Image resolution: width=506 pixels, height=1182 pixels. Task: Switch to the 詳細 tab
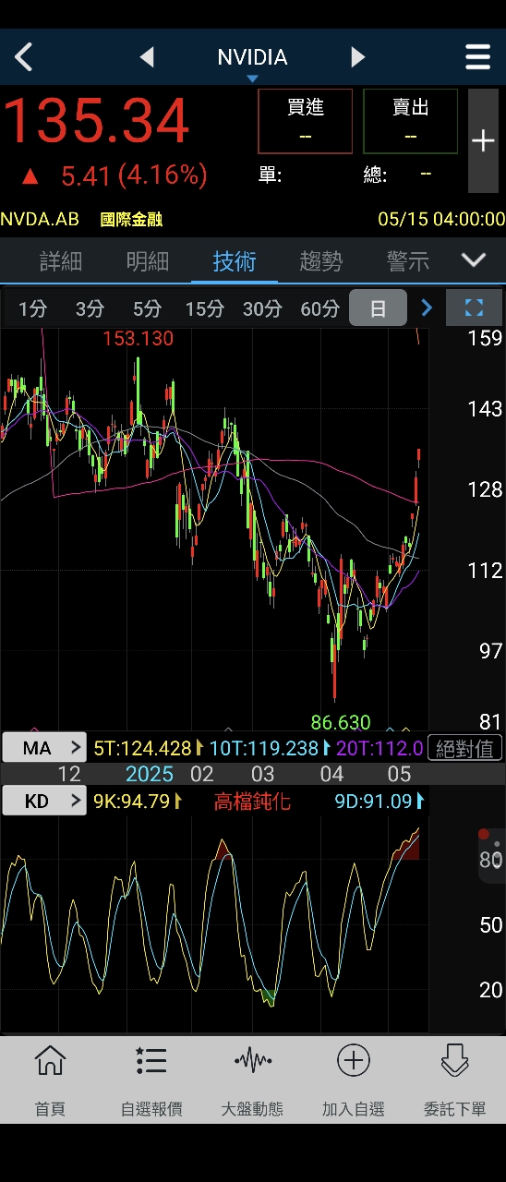(x=61, y=261)
